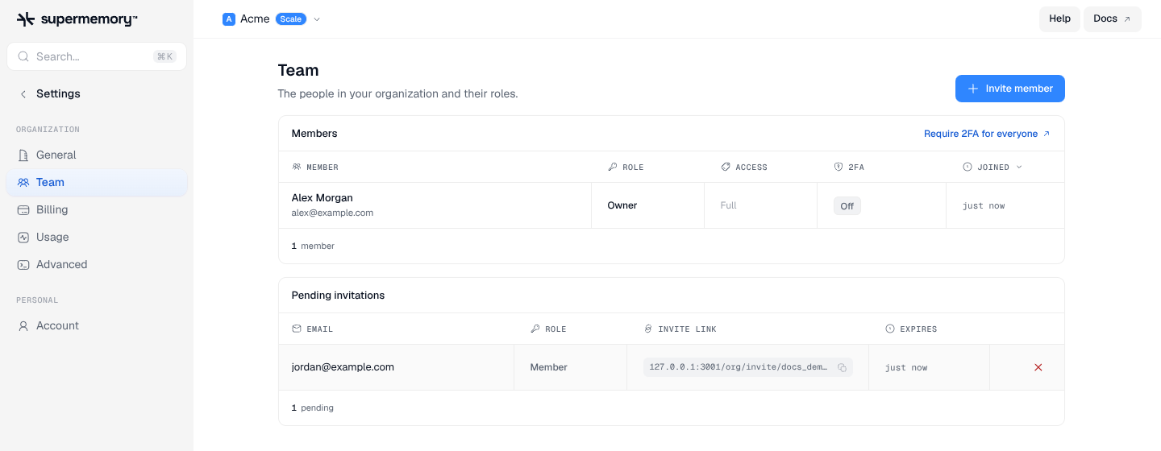Click the Pending invitations heading
The height and width of the screenshot is (451, 1161).
point(338,296)
